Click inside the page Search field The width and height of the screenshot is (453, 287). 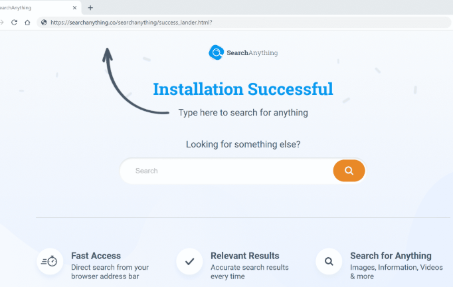226,171
